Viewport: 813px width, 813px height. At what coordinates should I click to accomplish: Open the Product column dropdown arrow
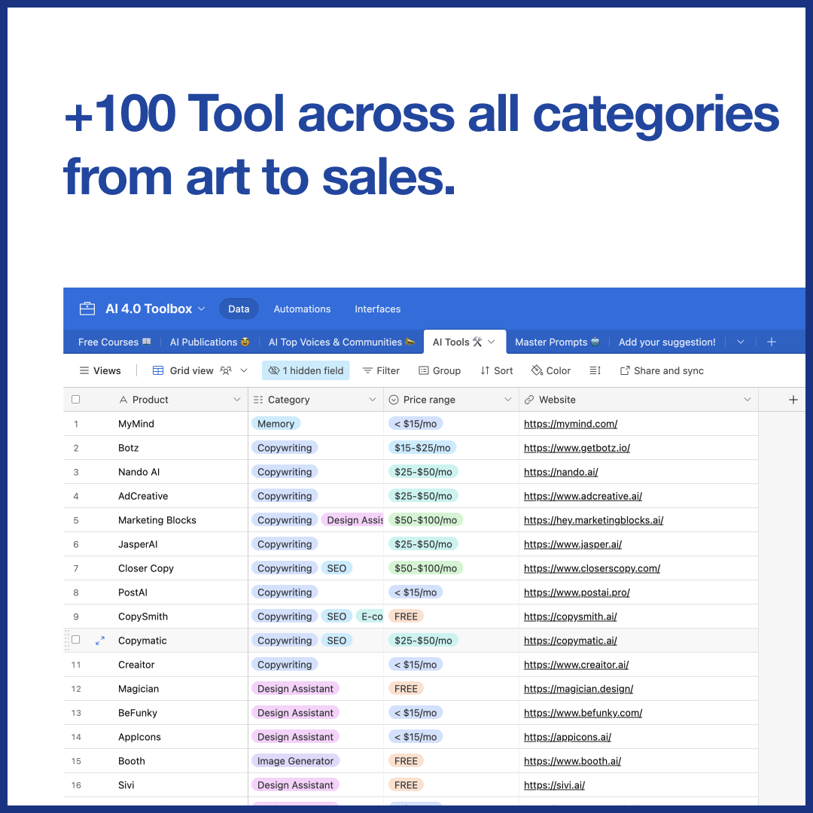pos(237,400)
